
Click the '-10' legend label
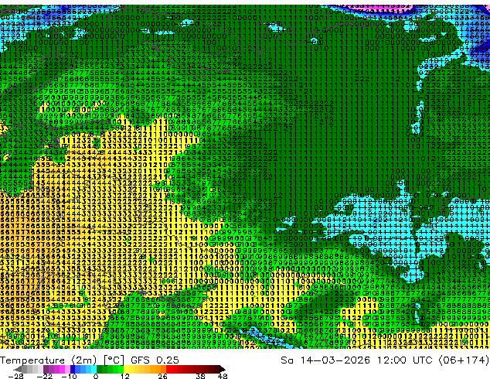pos(70,376)
